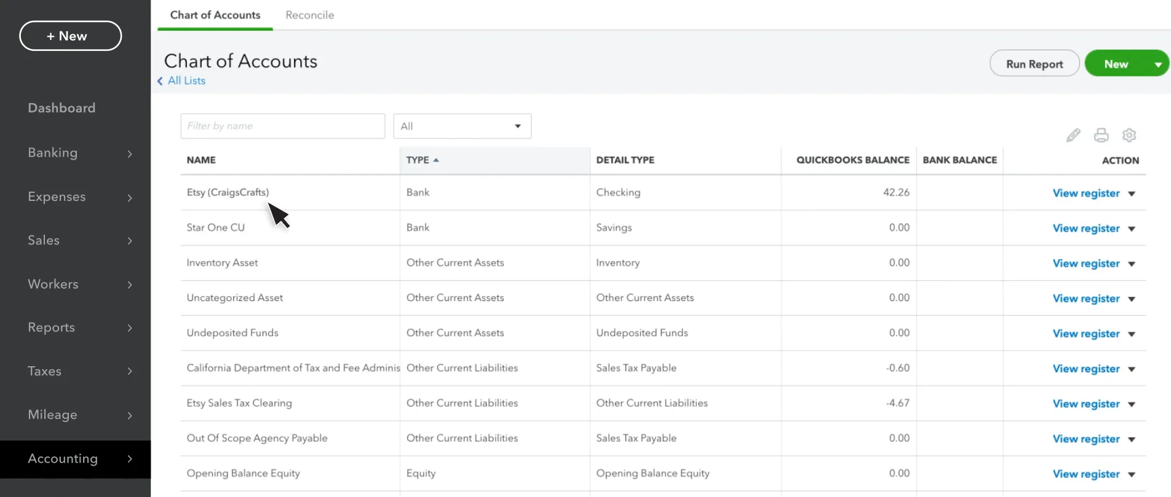Select the -4.67 balance cell
This screenshot has height=497, width=1171.
pyautogui.click(x=897, y=403)
